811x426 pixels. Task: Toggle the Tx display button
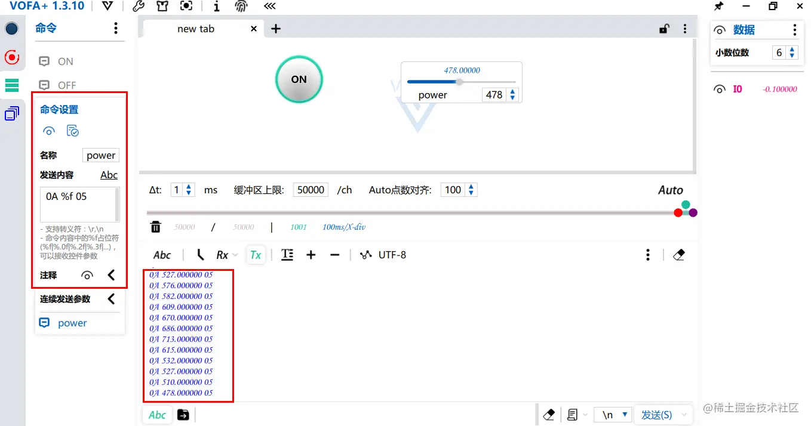[x=256, y=255]
